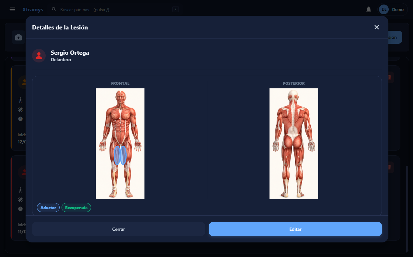Click the posterior muscle anatomy image
Screen dimensions: 413x257
(294, 144)
